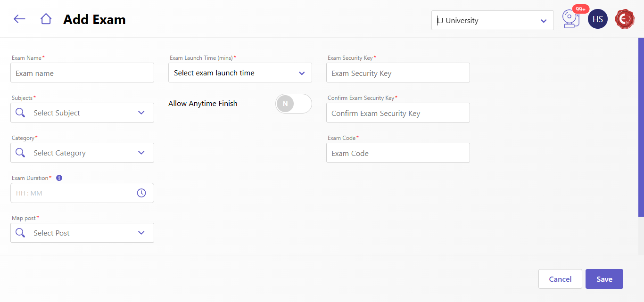
Task: Go to home via house icon
Action: click(46, 19)
